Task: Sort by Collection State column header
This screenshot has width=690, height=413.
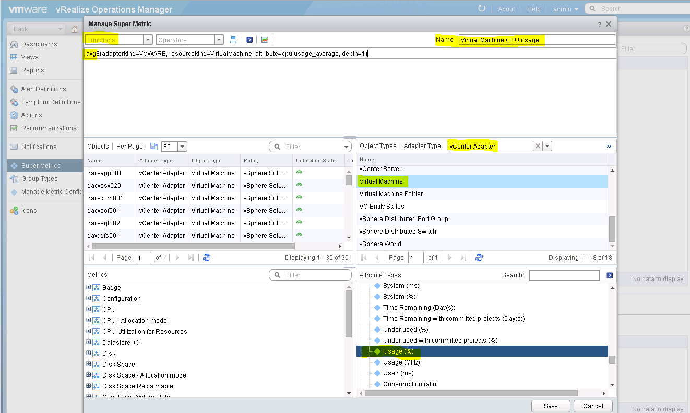Action: click(318, 161)
